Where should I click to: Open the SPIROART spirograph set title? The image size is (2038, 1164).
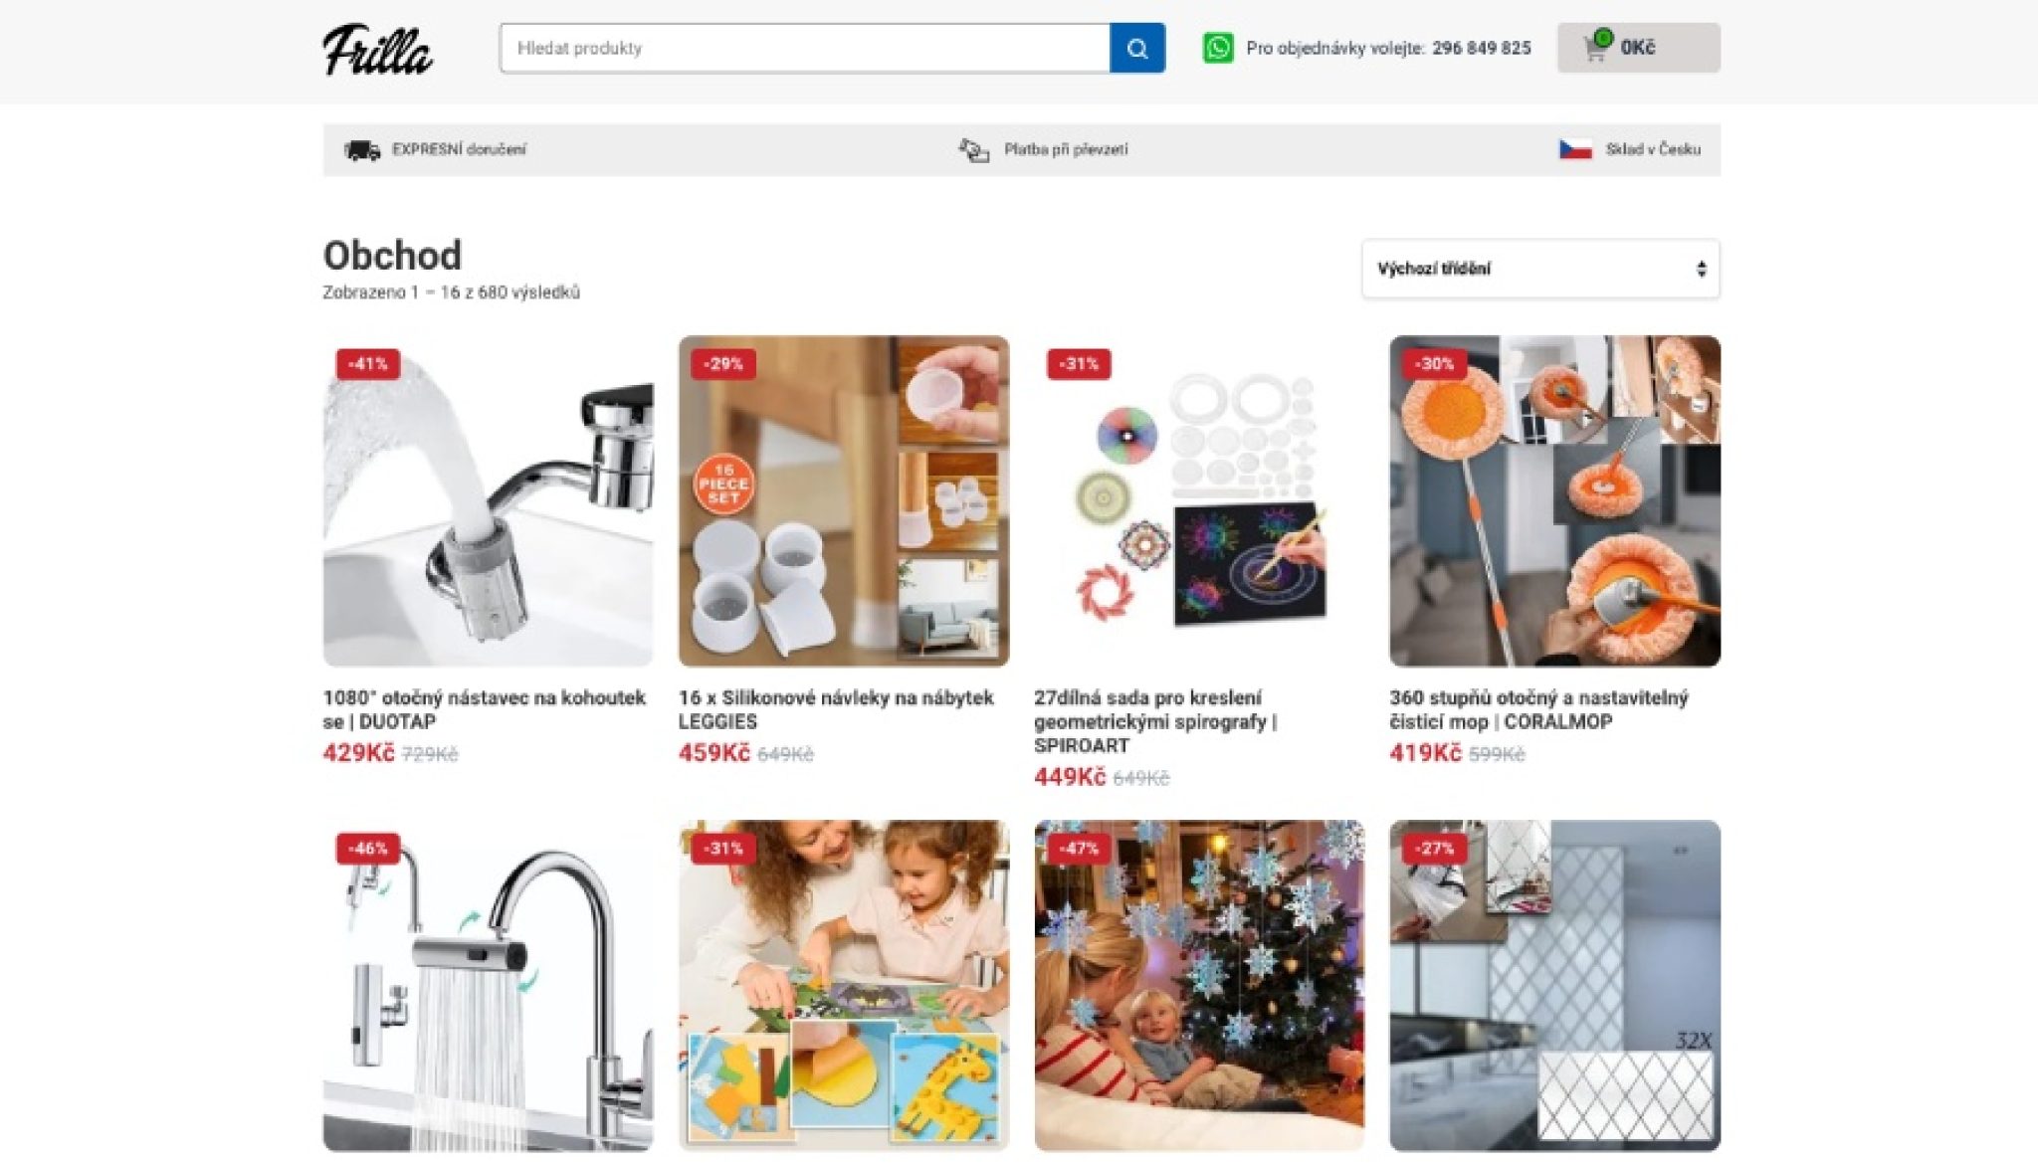(1155, 721)
